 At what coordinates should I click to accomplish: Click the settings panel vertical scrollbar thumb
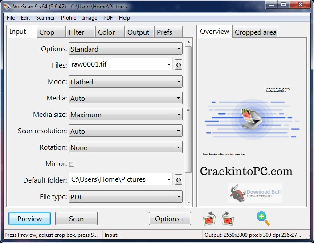click(188, 109)
